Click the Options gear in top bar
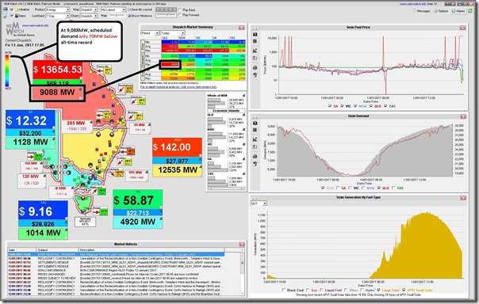This screenshot has height=304, width=479. [x=441, y=10]
